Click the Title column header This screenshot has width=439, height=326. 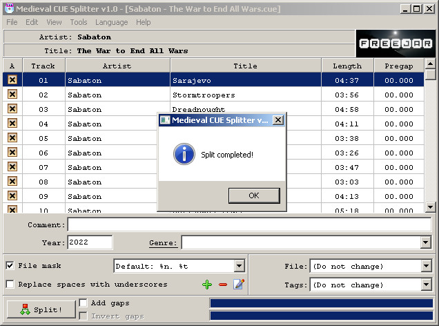tap(246, 66)
